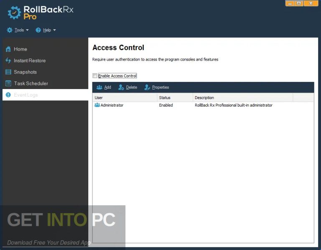
Task: Click the Add user button label
Action: [107, 87]
